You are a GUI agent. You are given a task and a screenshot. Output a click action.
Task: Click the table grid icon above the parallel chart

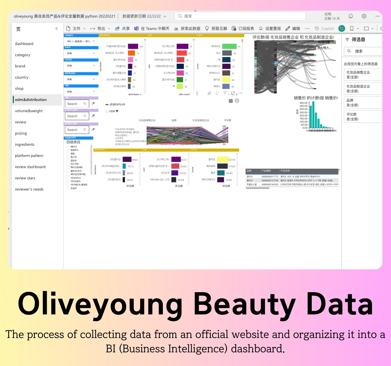point(231,101)
